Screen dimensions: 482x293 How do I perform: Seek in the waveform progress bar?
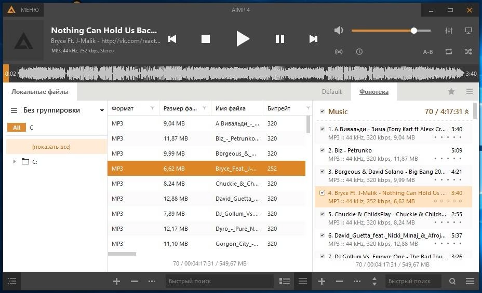(240, 74)
